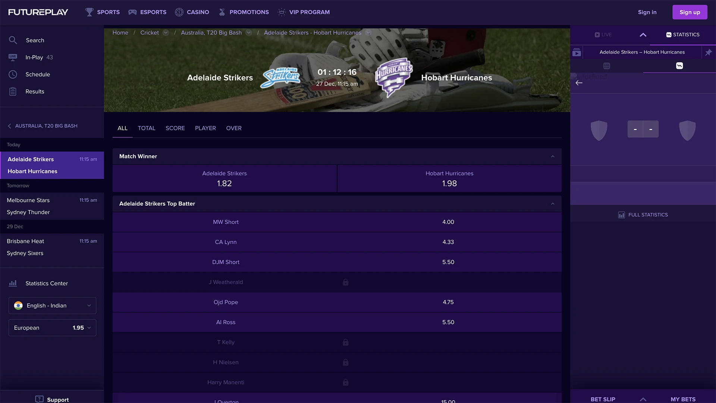Image resolution: width=716 pixels, height=403 pixels.
Task: Open the European odds format dropdown
Action: click(x=52, y=328)
